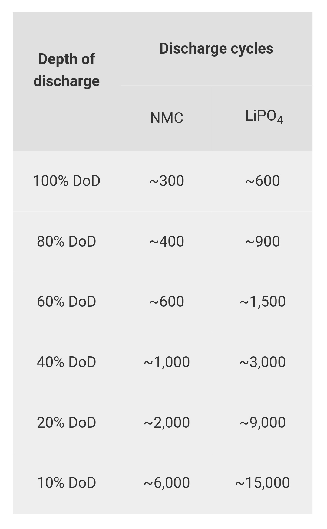Screen dimensions: 327x529
Task: Select the ~300 NMC cycles cell
Action: click(x=167, y=181)
